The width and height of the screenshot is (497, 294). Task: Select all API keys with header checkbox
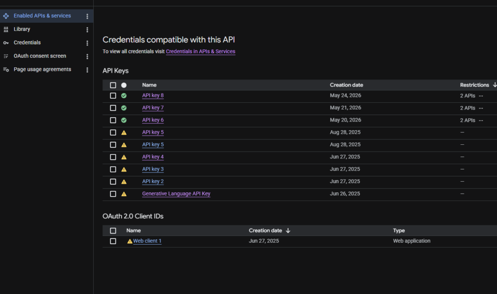(113, 85)
